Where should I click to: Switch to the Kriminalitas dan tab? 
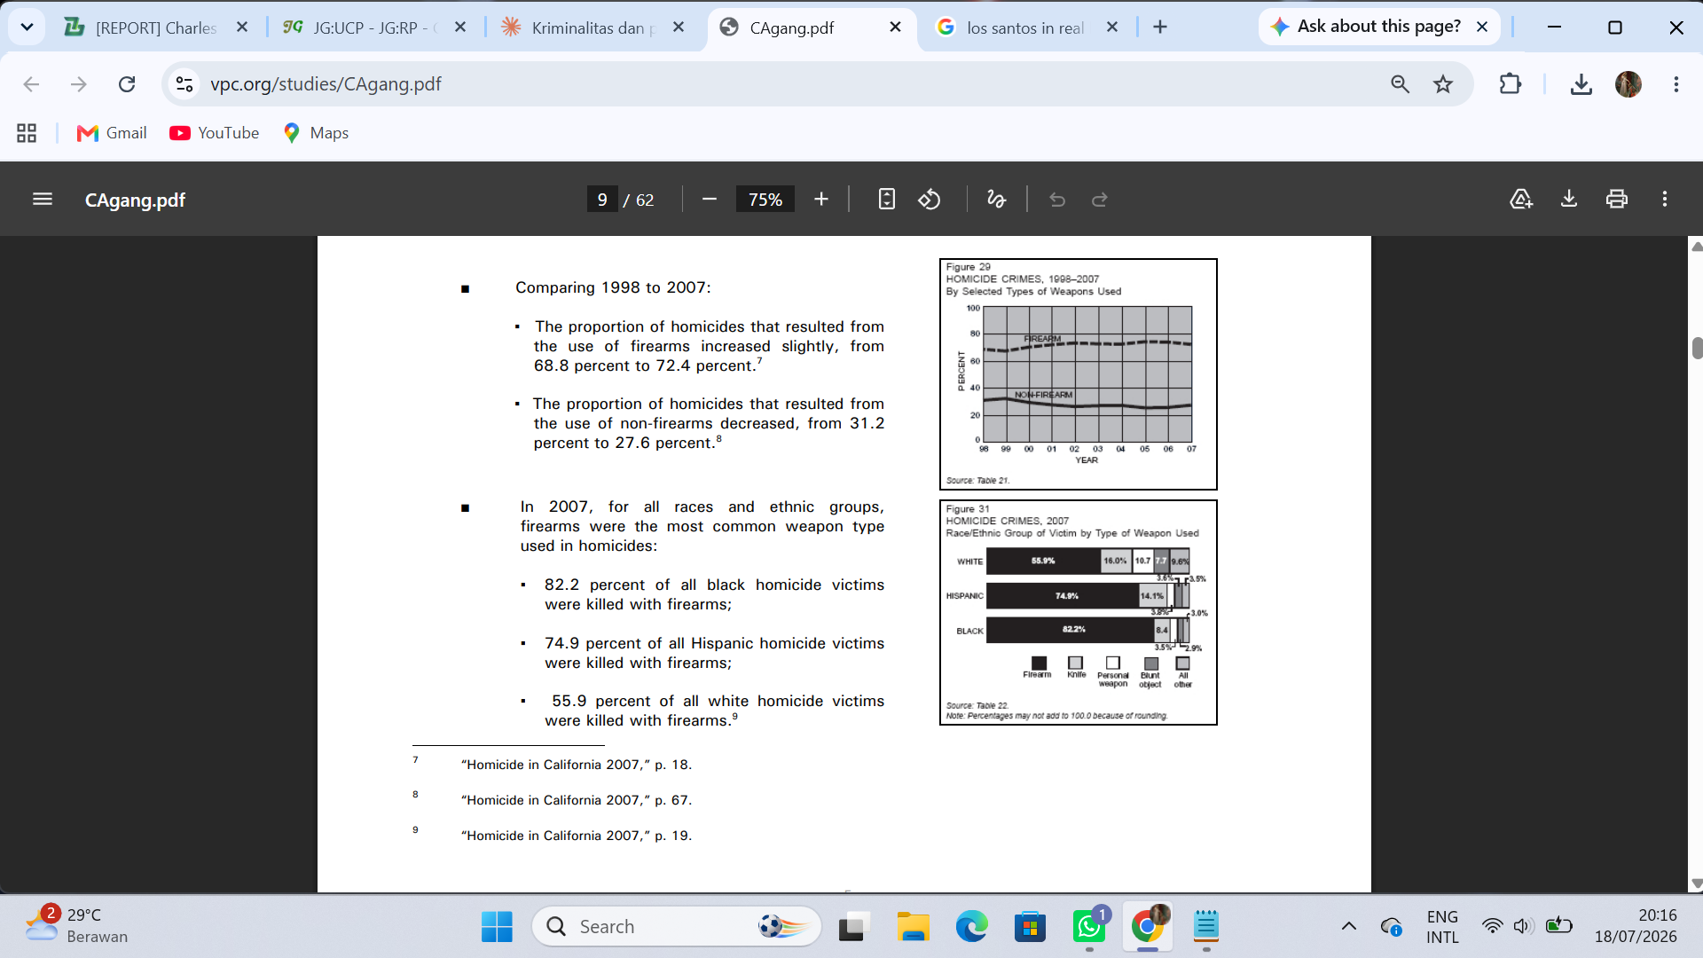tap(593, 27)
